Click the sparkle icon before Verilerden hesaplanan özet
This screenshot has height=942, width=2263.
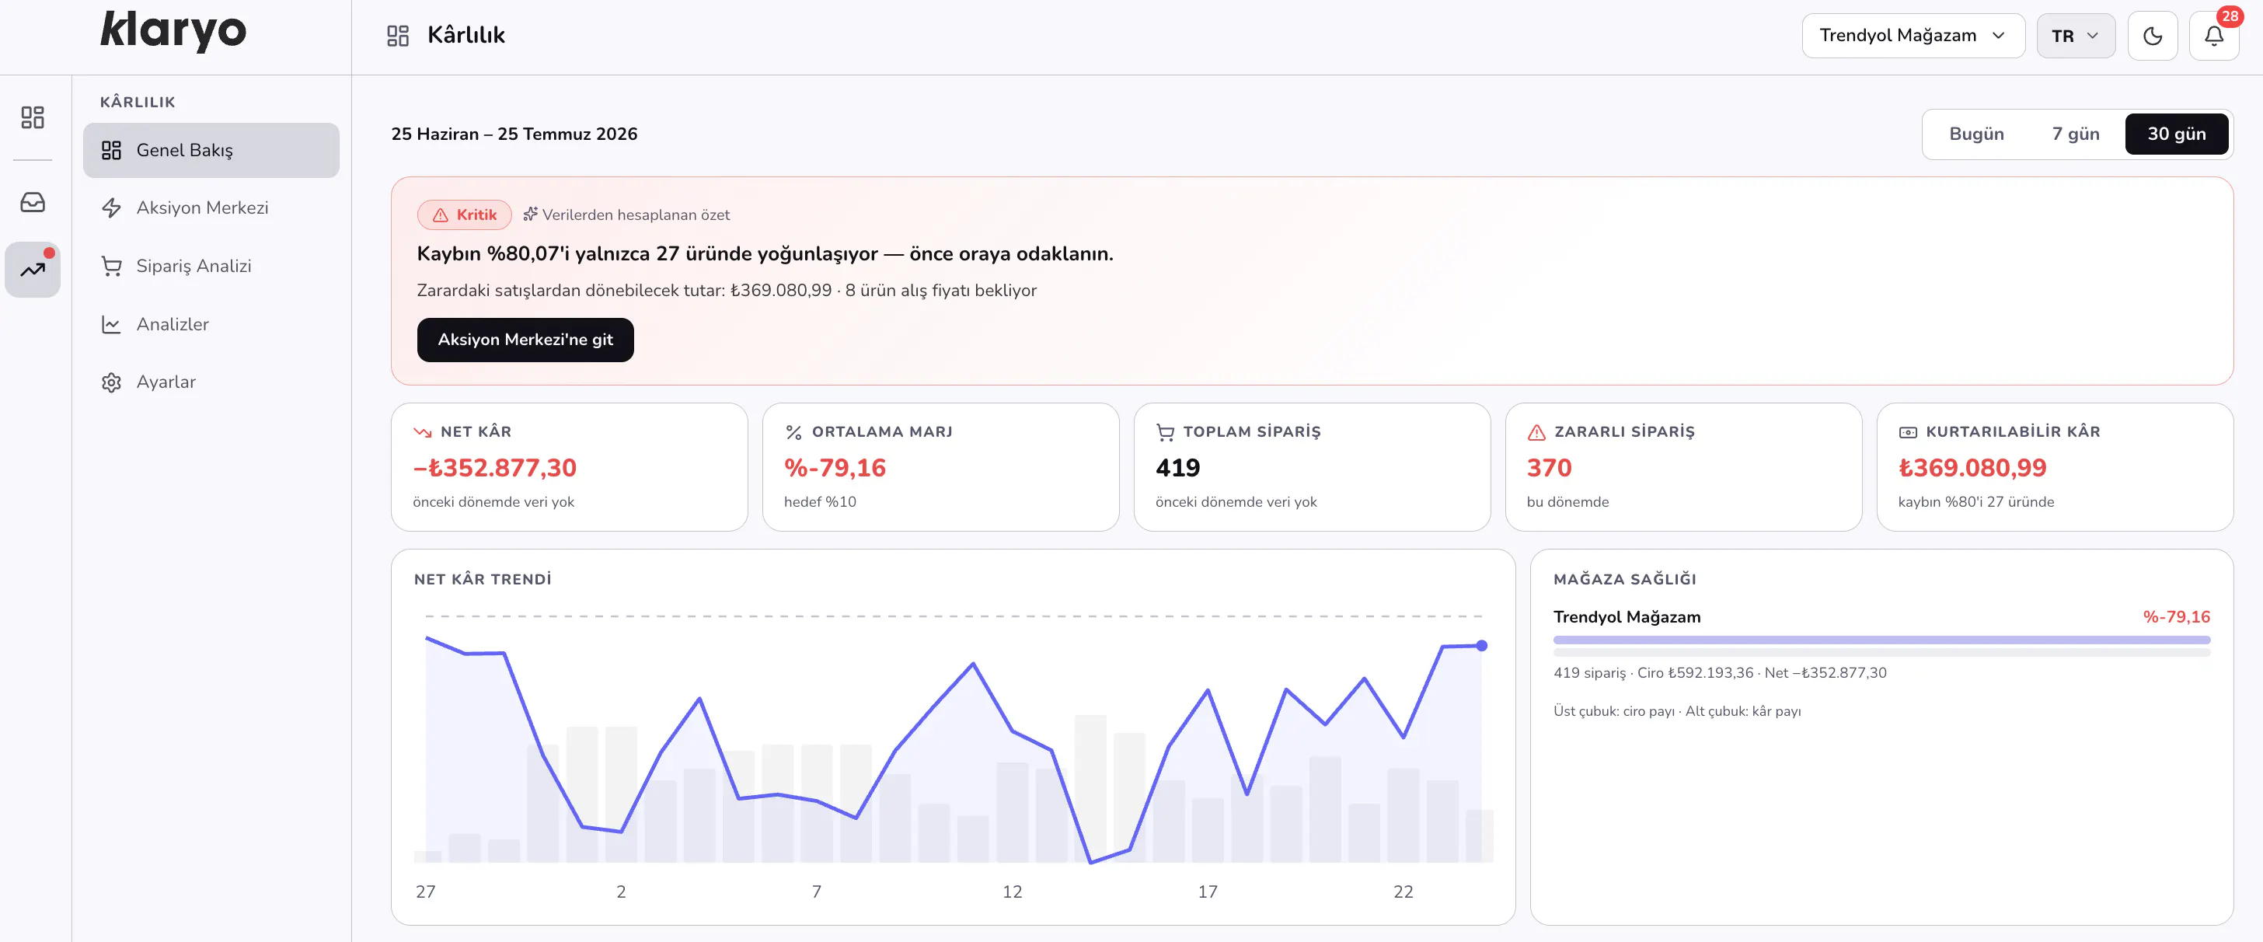(x=530, y=215)
